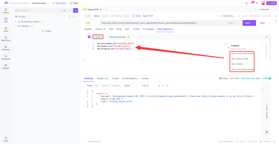The image size is (279, 144).
Task: Edit the Processing Script name with pencil
Action: click(128, 37)
